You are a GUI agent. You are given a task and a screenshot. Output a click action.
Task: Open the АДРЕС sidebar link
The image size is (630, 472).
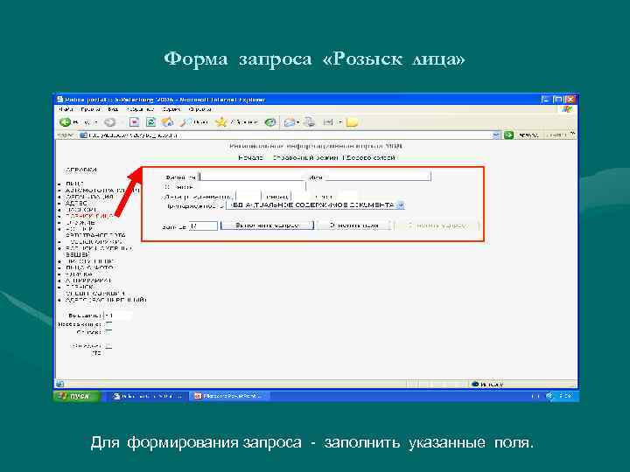[76, 203]
